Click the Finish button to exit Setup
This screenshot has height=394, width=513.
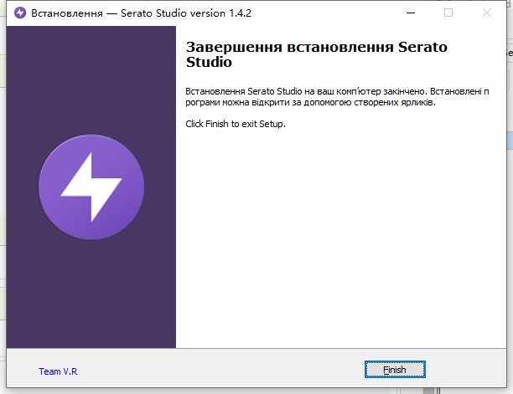(x=395, y=370)
